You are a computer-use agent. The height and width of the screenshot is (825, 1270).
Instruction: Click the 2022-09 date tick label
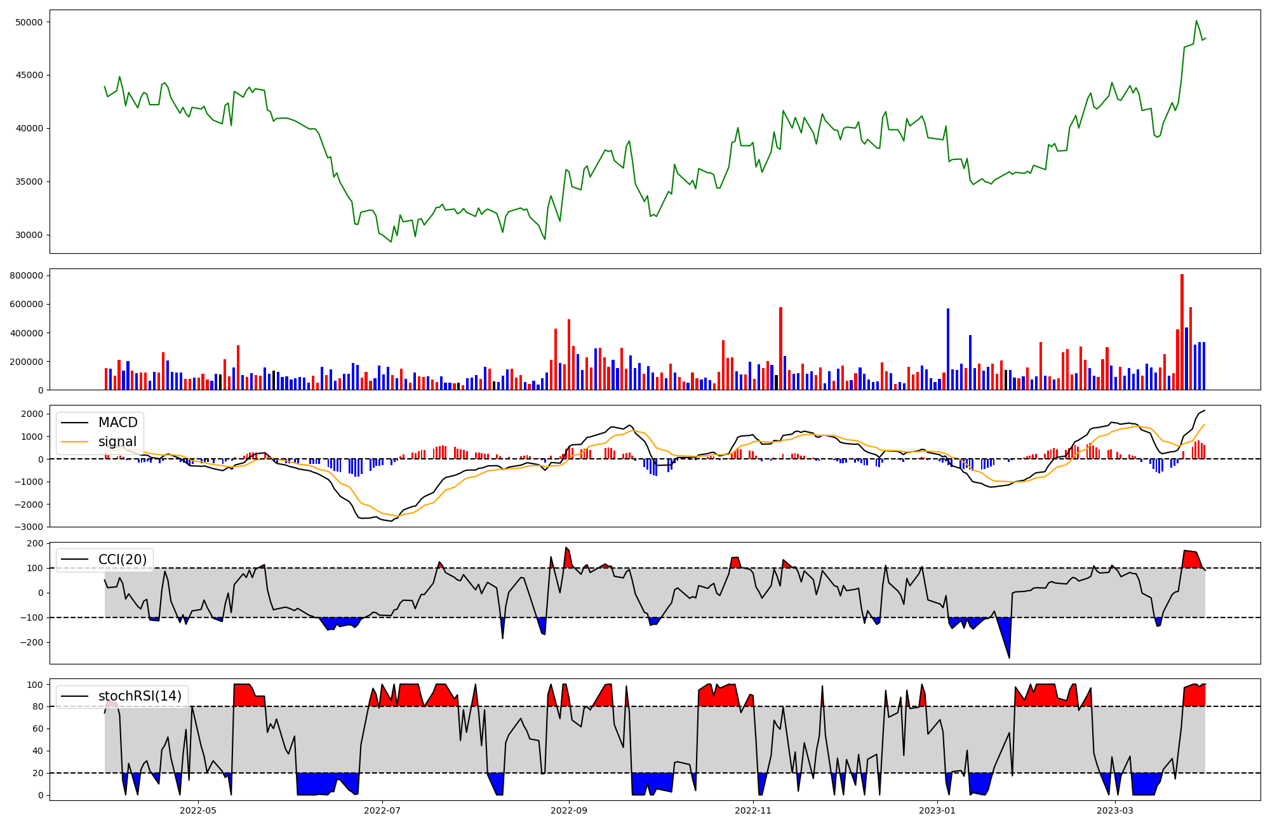[x=569, y=810]
